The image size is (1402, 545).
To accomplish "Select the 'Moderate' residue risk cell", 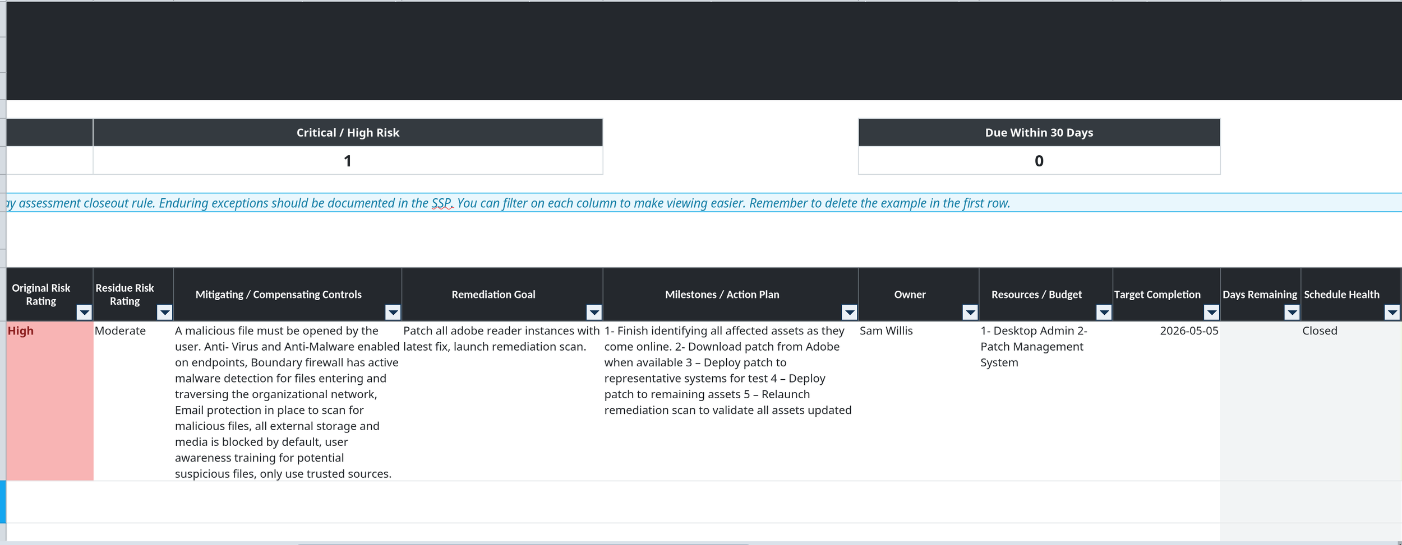I will click(x=133, y=401).
